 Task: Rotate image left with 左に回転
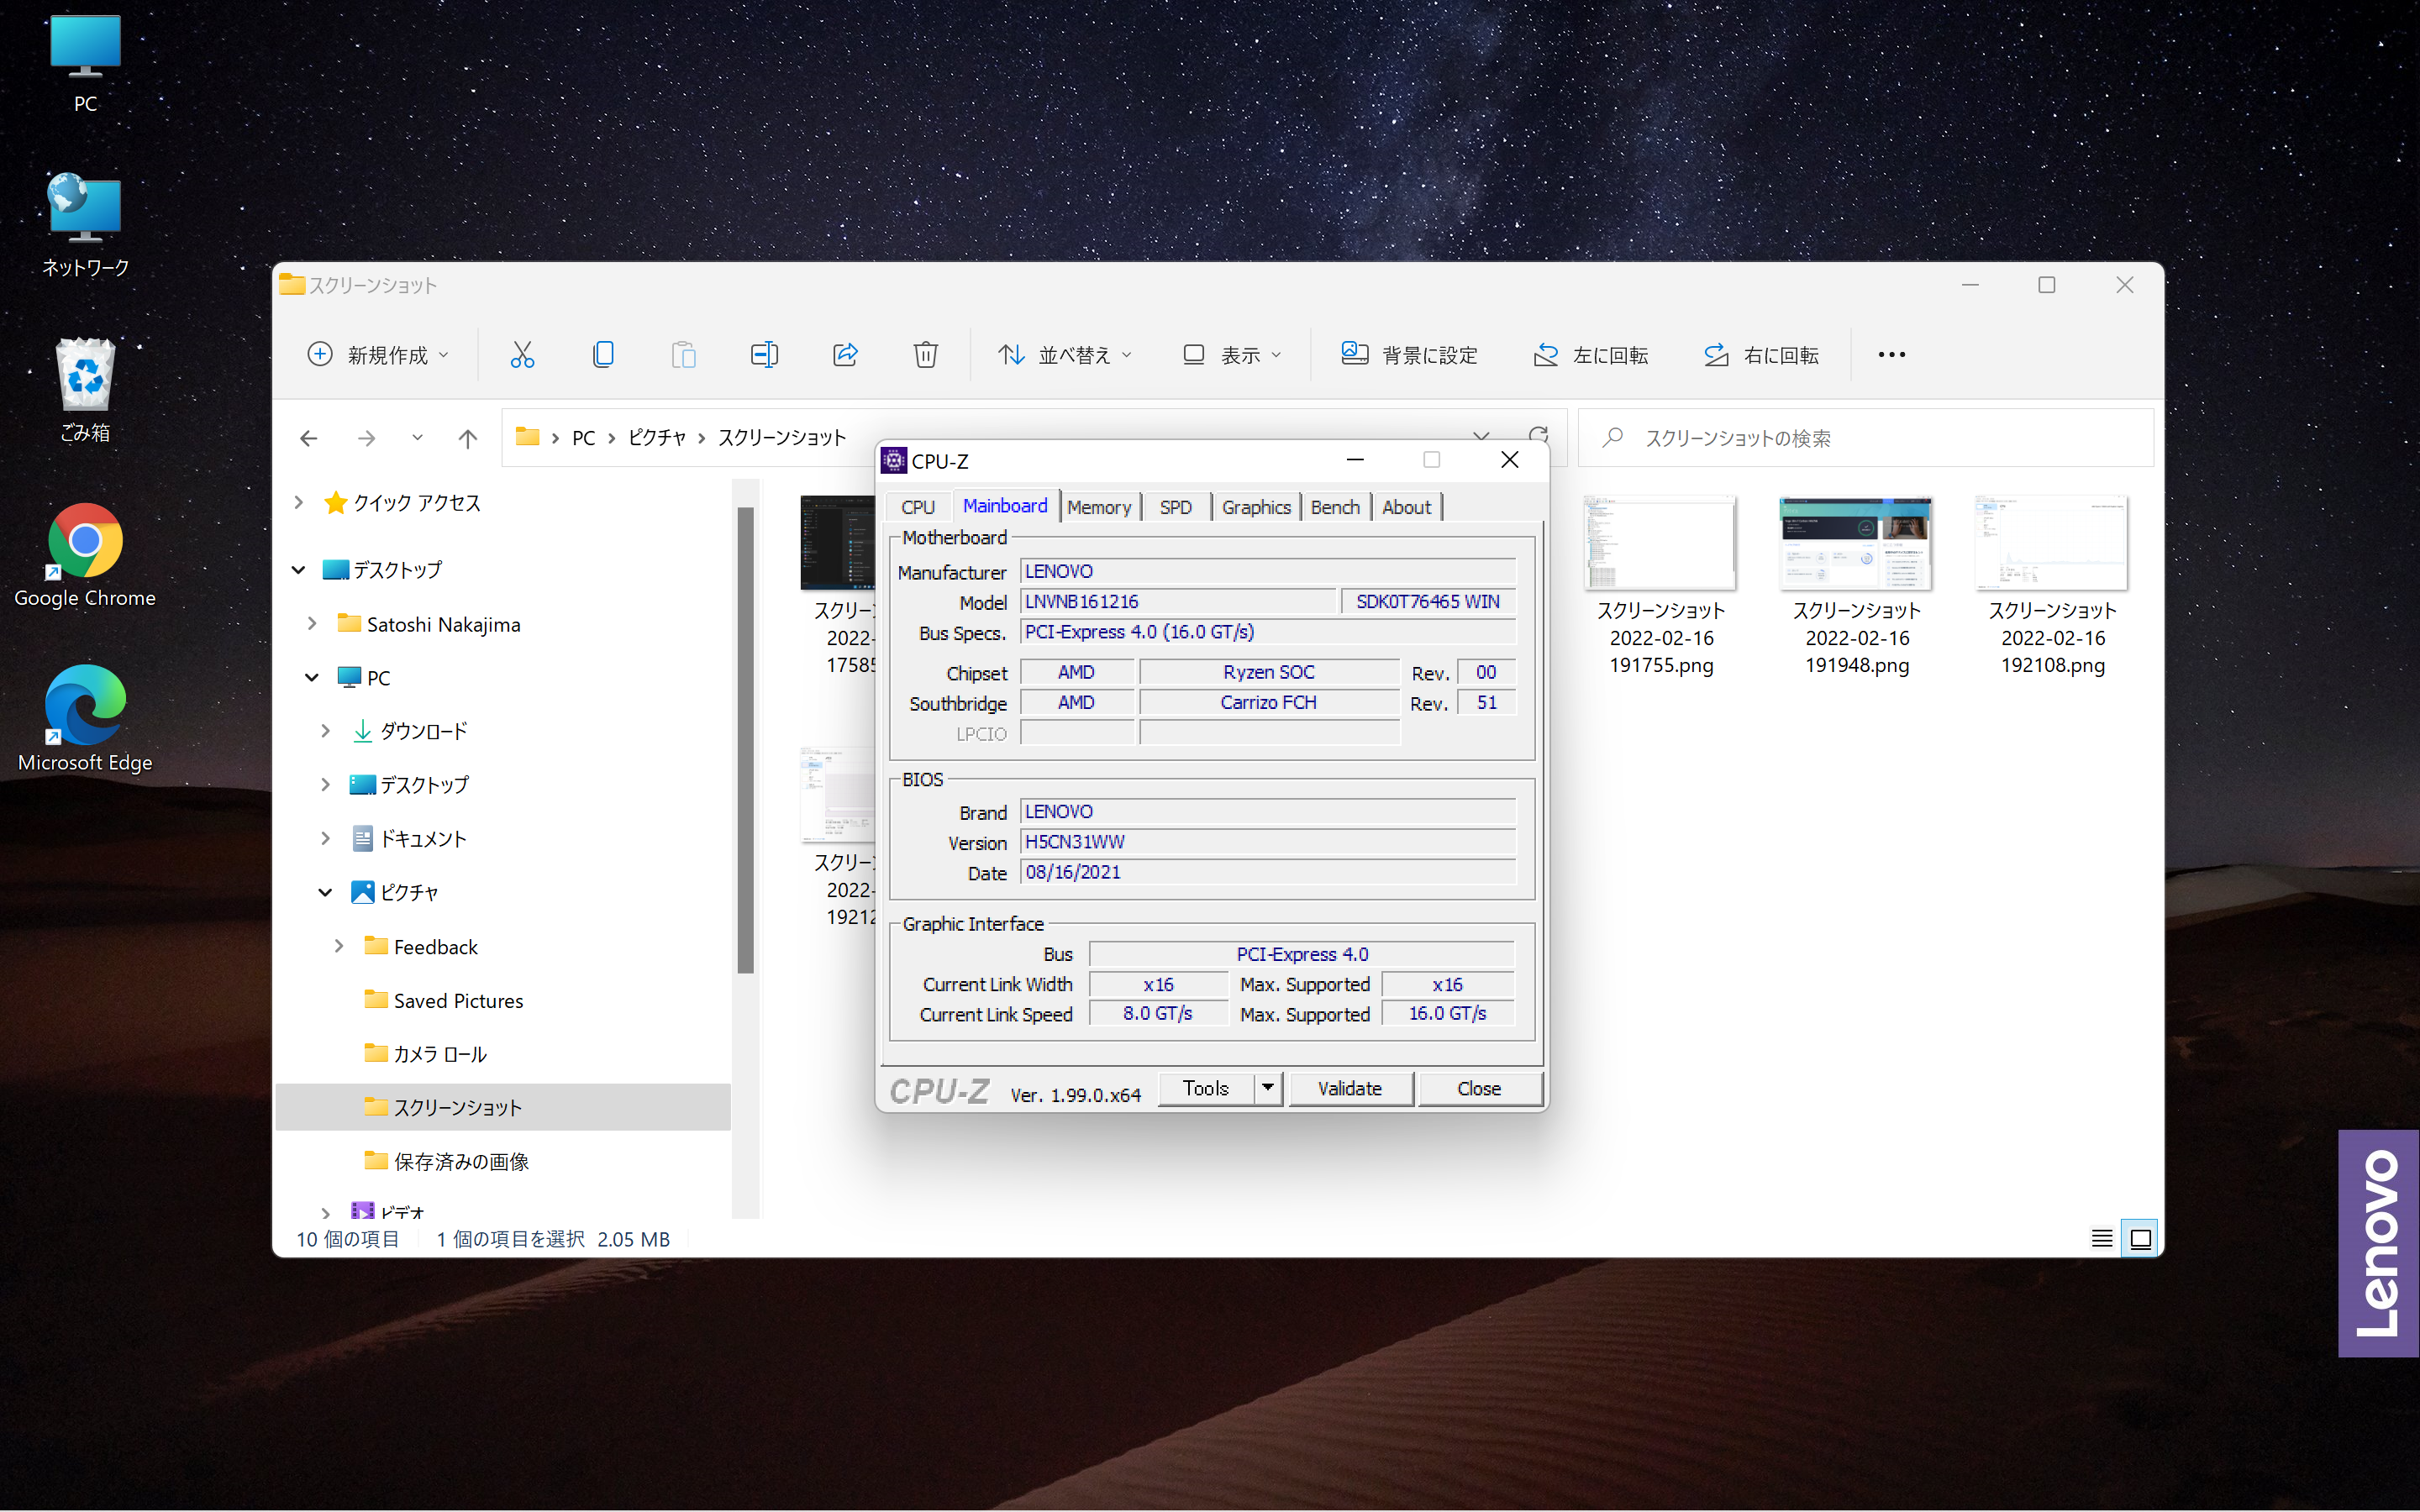tap(1591, 355)
